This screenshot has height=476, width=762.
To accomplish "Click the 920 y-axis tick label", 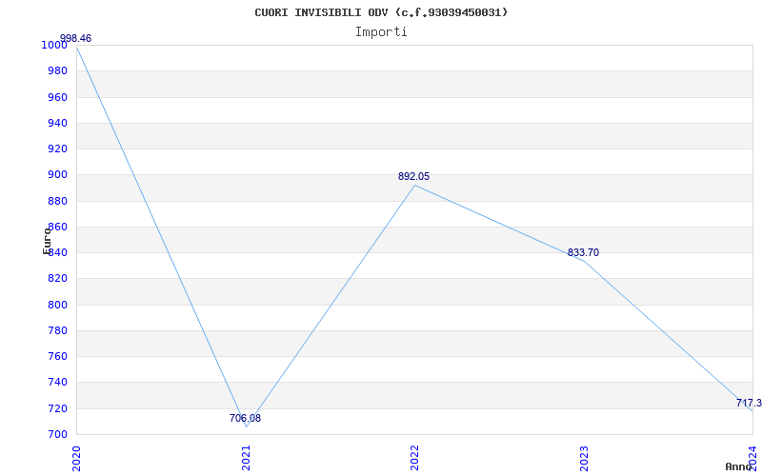I will point(56,149).
